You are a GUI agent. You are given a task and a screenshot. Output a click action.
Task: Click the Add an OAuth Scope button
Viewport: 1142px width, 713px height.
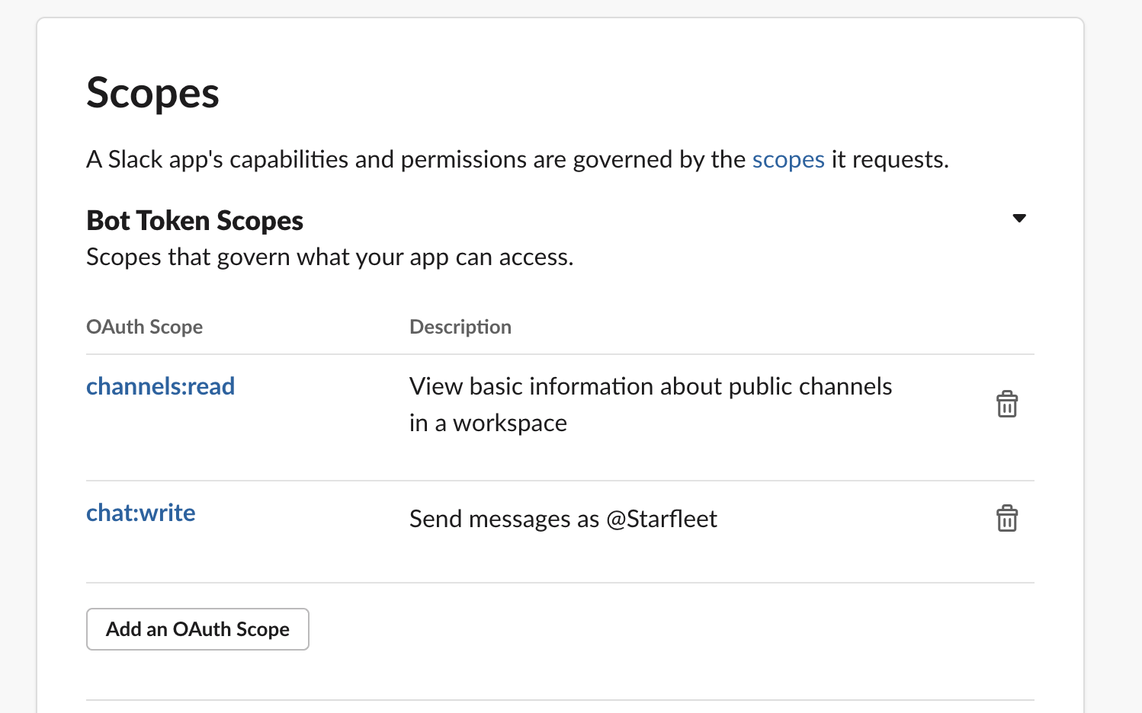[x=197, y=629]
